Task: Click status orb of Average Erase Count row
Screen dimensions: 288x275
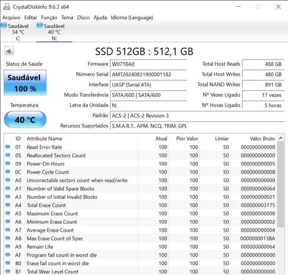Action: coord(8,229)
